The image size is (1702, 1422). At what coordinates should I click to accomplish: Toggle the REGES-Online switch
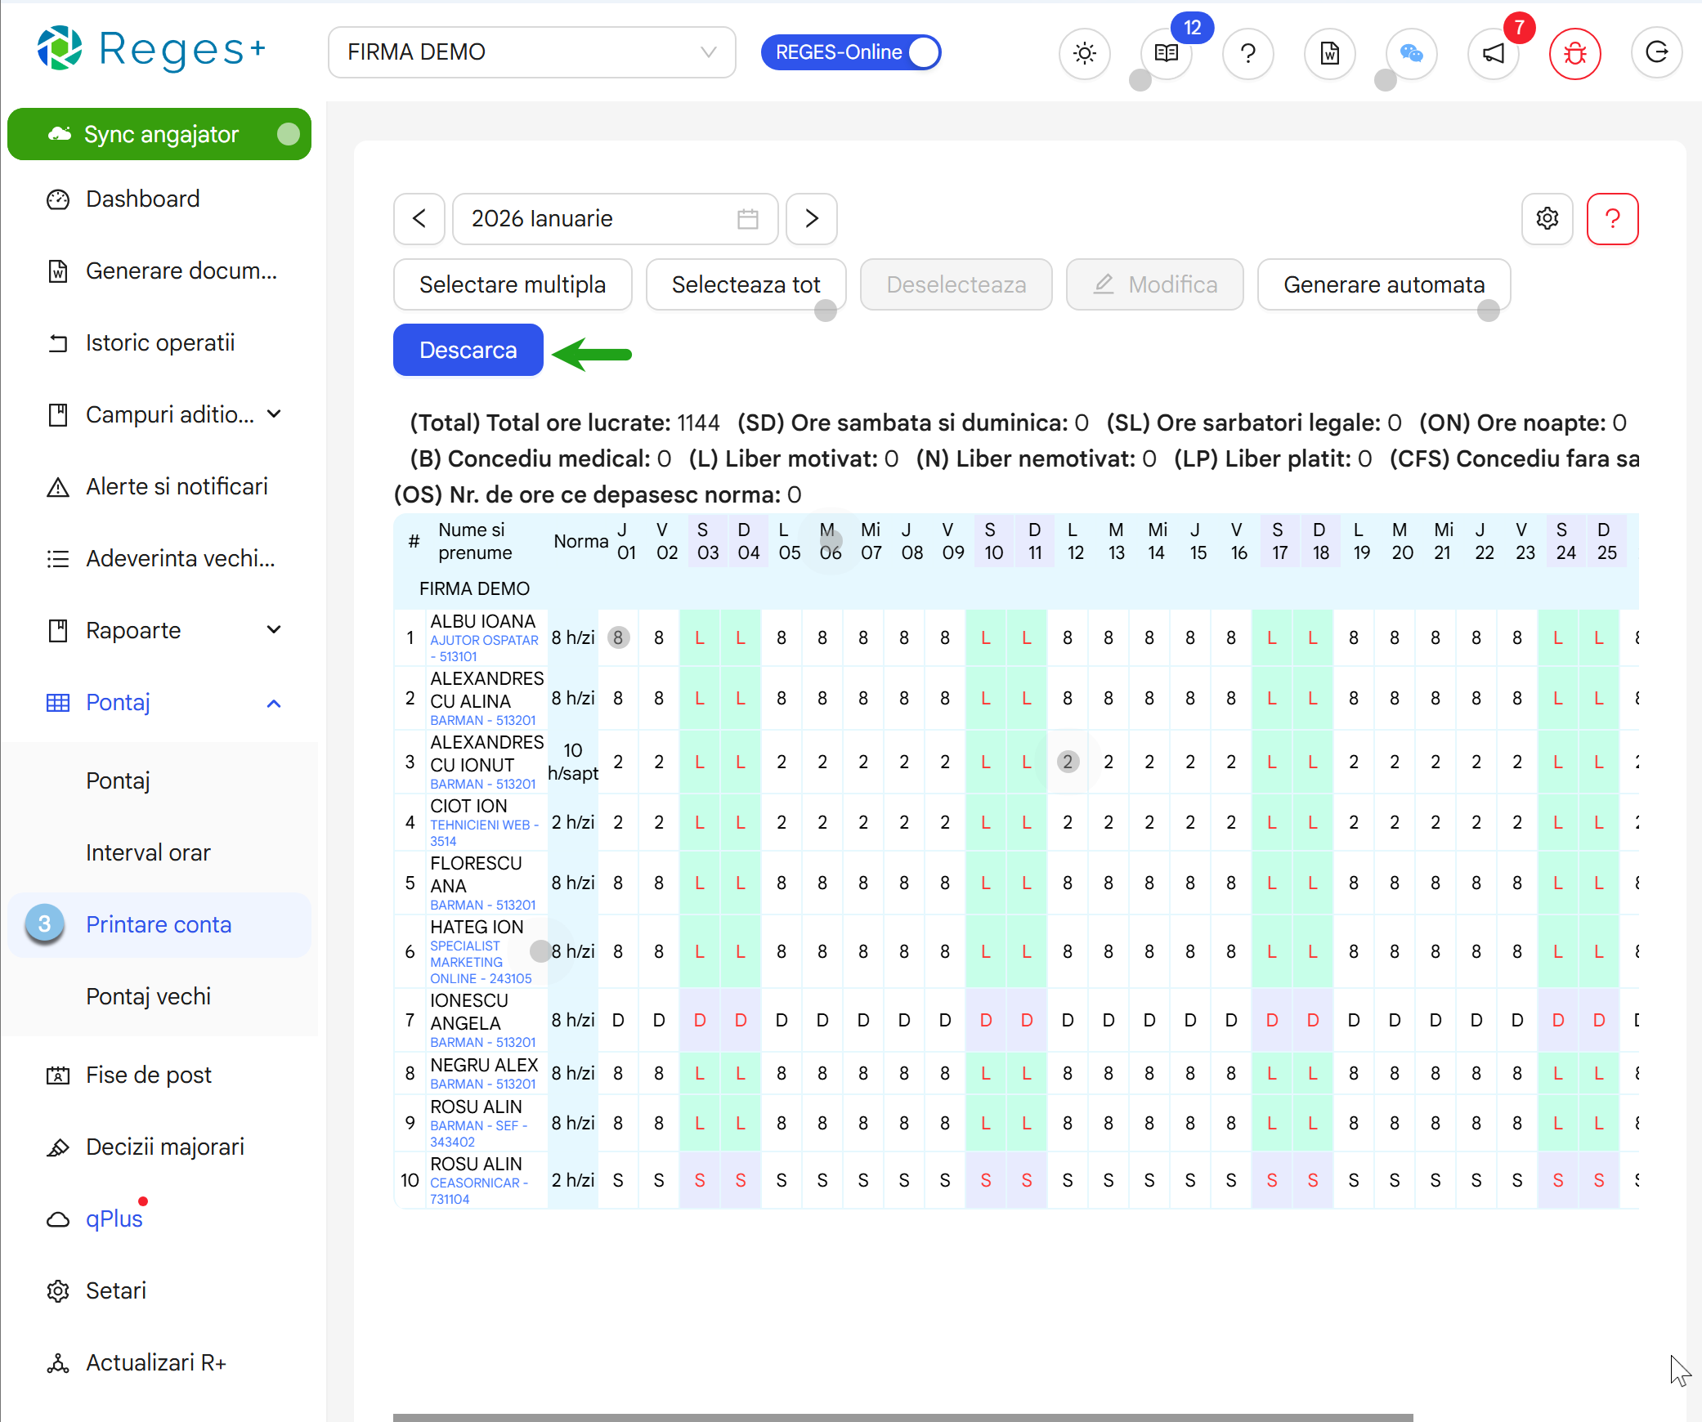[923, 51]
